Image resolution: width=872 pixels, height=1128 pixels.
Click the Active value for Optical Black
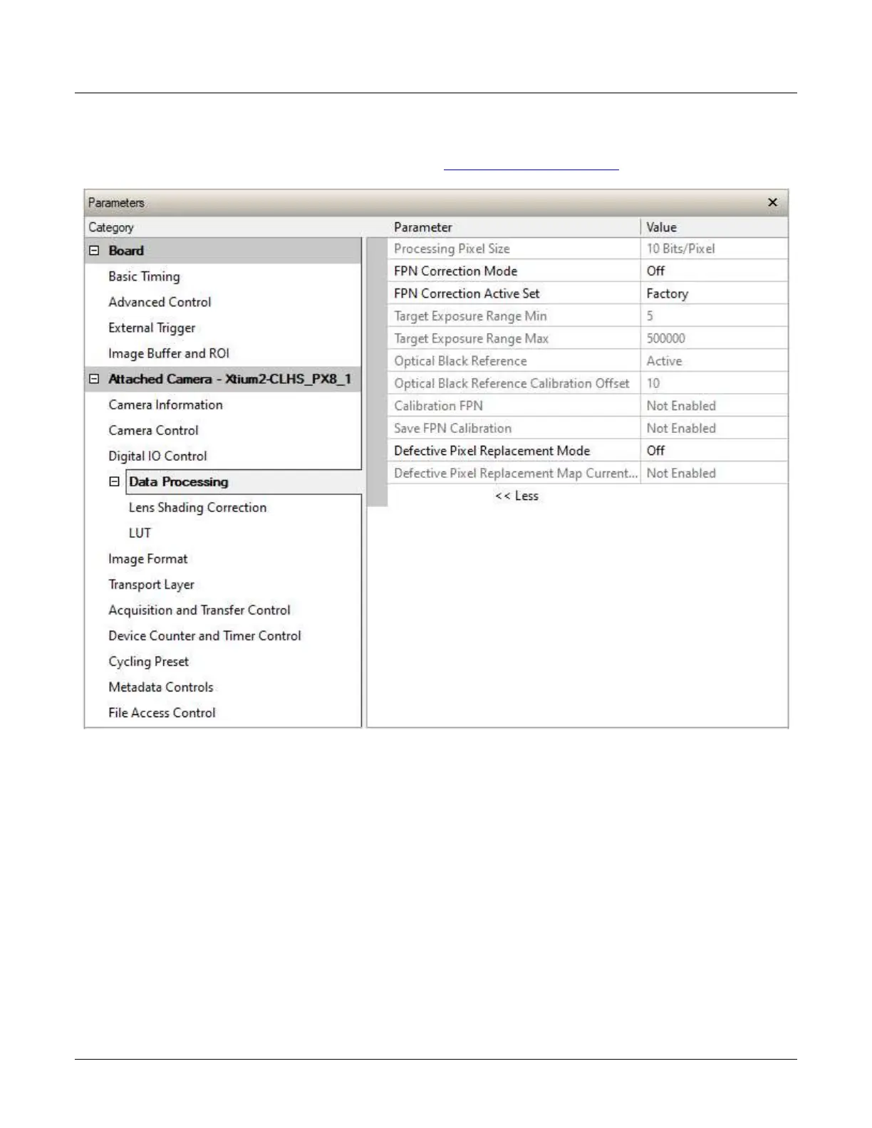coord(664,361)
